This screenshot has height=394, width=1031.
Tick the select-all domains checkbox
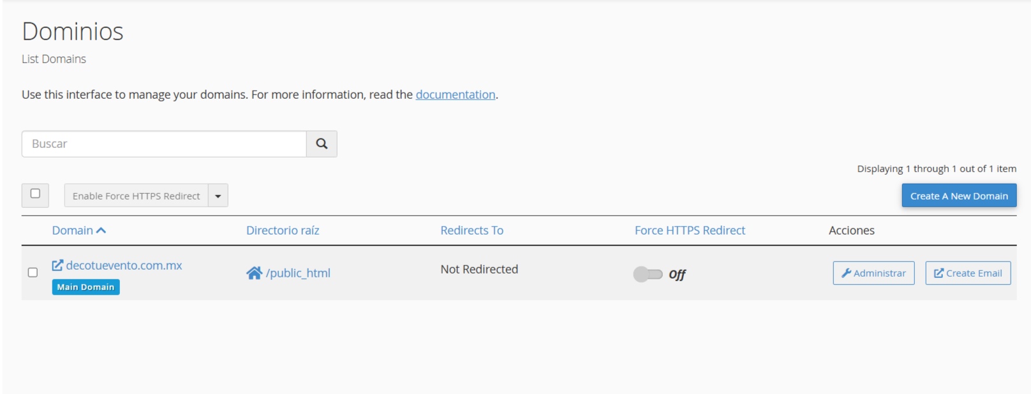(35, 194)
